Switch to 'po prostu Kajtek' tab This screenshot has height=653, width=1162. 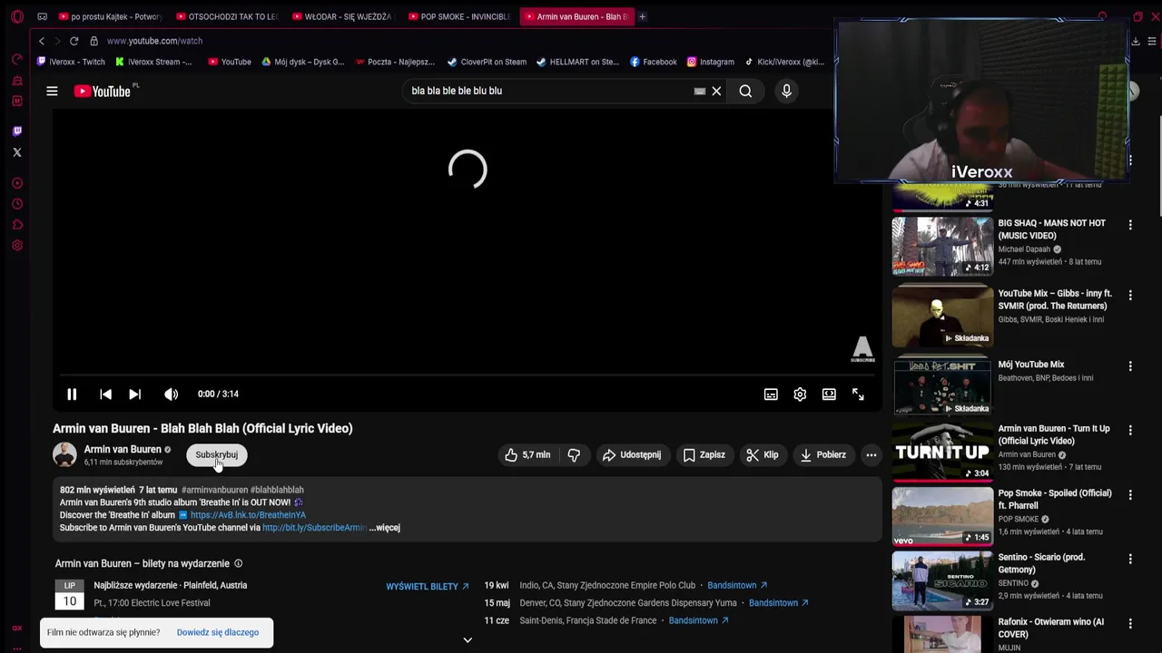tap(111, 16)
